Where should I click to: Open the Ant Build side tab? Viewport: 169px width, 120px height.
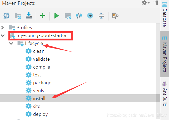pos(165,94)
